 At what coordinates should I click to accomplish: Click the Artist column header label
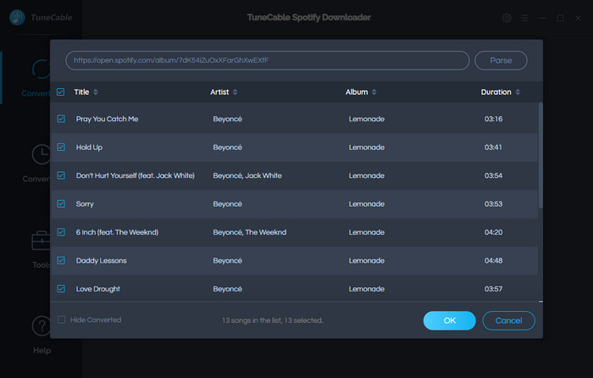pyautogui.click(x=219, y=92)
